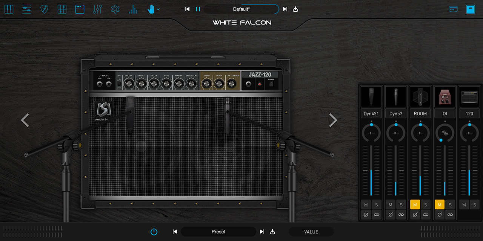Screen dimensions: 483x241
Task: Open the settings gear icon
Action: coord(115,9)
